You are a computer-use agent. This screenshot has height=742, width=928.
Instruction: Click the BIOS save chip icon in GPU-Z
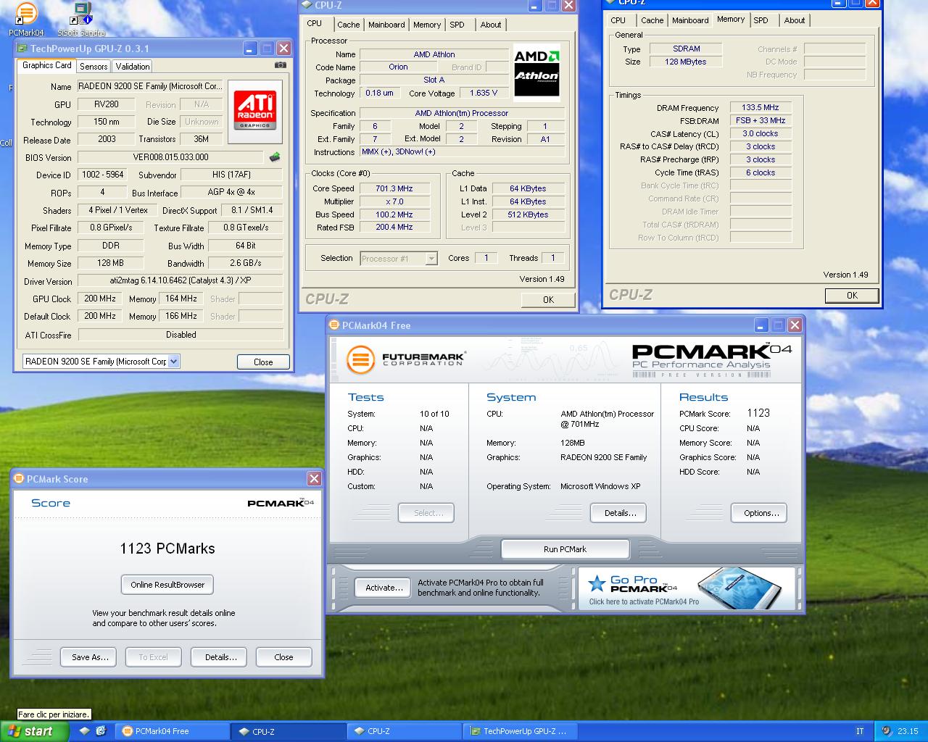(x=275, y=157)
